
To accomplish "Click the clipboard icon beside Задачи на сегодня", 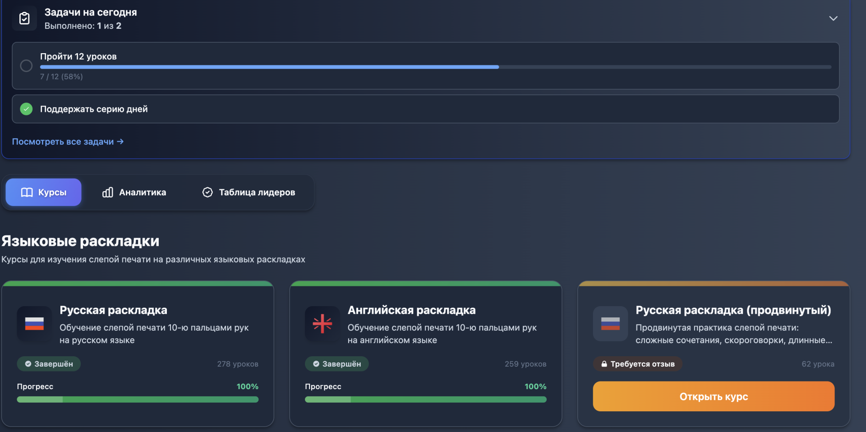I will point(24,18).
